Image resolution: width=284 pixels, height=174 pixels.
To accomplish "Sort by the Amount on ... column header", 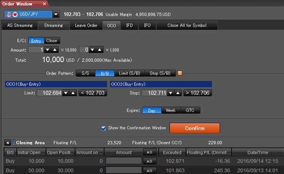I will pos(90,152).
